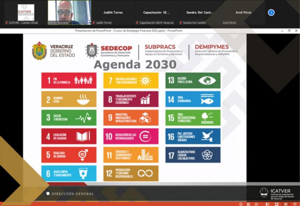Click muted mic icon for Capacitación SEDIF Veracruz
Viewport: 300px width, 206px height.
137,23
